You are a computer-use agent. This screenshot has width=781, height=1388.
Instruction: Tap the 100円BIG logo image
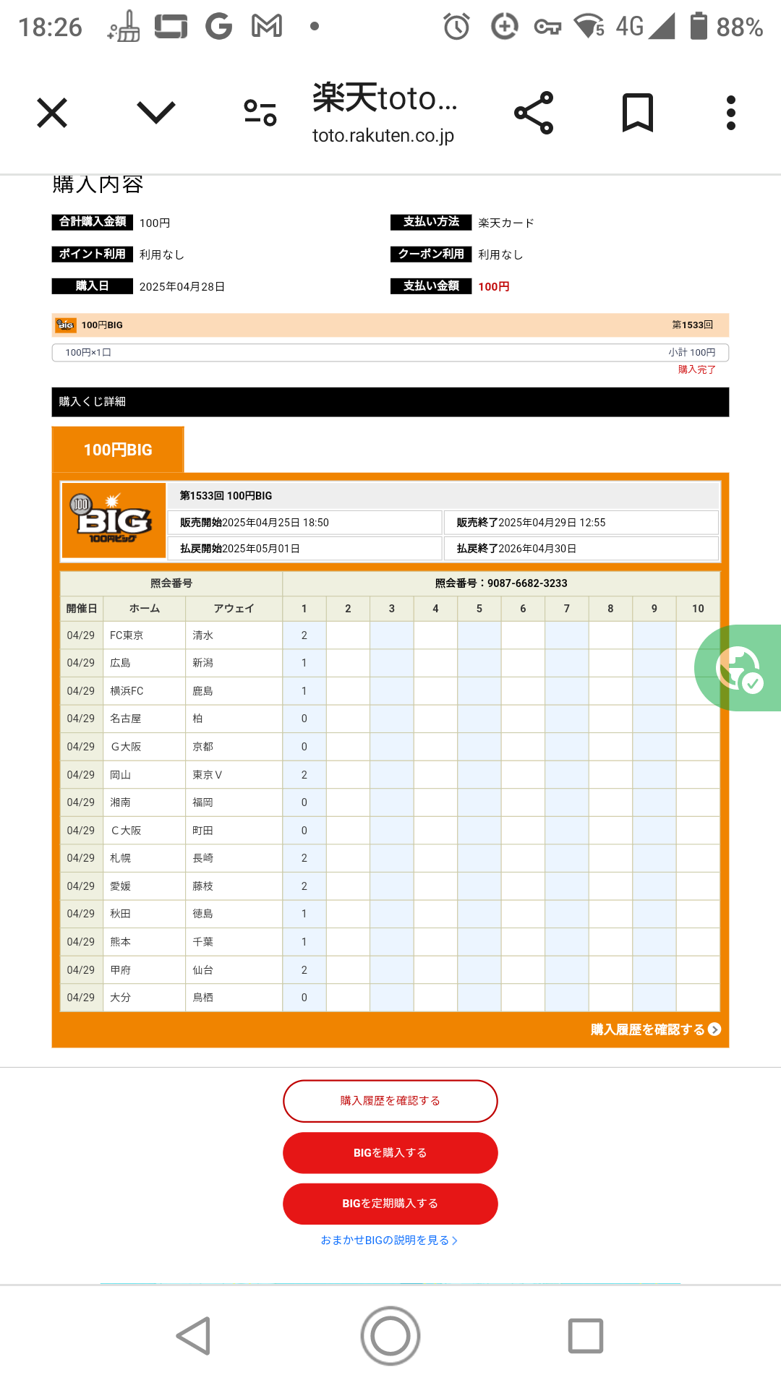(x=114, y=520)
